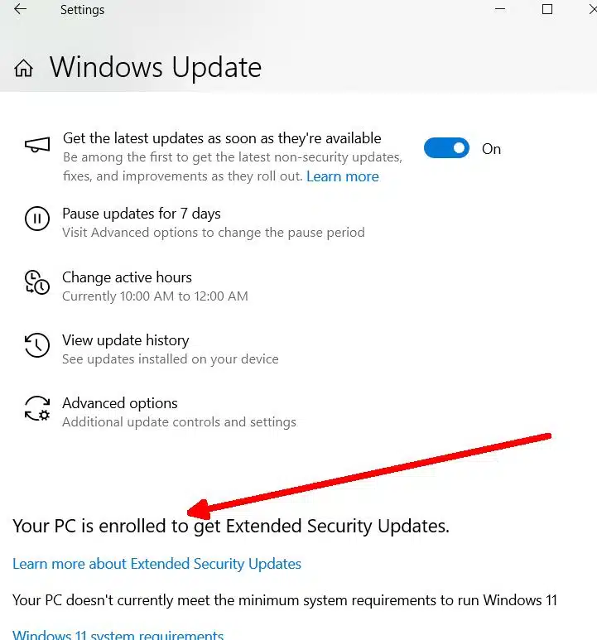Maximize the Settings window
Image resolution: width=597 pixels, height=640 pixels.
[547, 10]
